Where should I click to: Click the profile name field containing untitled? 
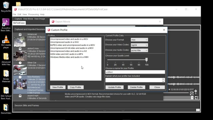click(x=135, y=72)
